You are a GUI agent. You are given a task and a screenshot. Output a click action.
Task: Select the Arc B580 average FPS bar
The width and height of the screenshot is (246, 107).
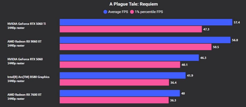point(122,76)
